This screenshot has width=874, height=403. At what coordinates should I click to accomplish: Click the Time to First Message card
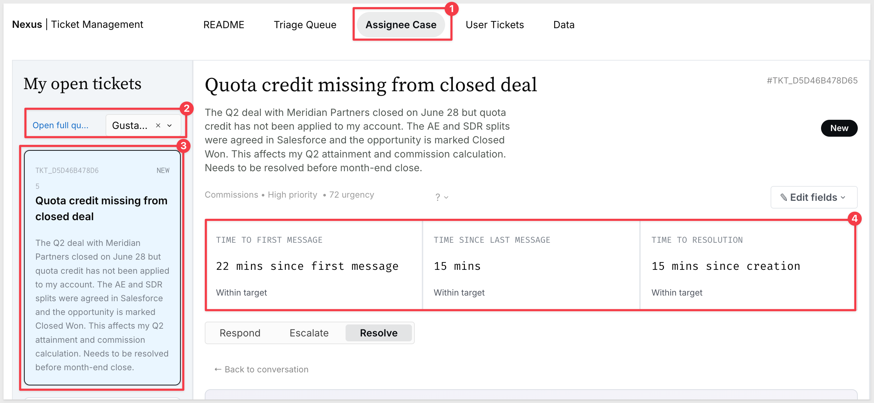314,266
